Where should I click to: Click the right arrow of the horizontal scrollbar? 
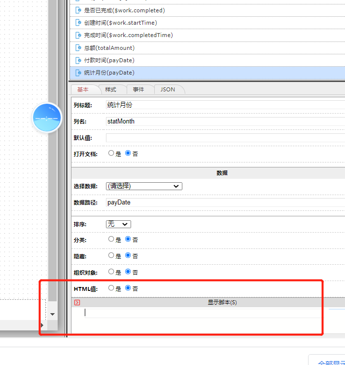[x=42, y=325]
